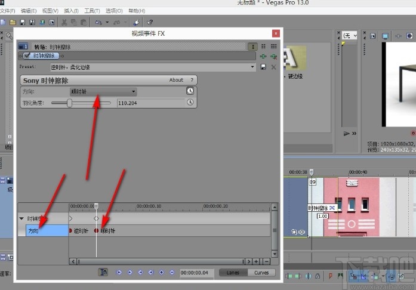Undo the last action in main toolbar
This screenshot has height=290, width=416.
point(98,22)
